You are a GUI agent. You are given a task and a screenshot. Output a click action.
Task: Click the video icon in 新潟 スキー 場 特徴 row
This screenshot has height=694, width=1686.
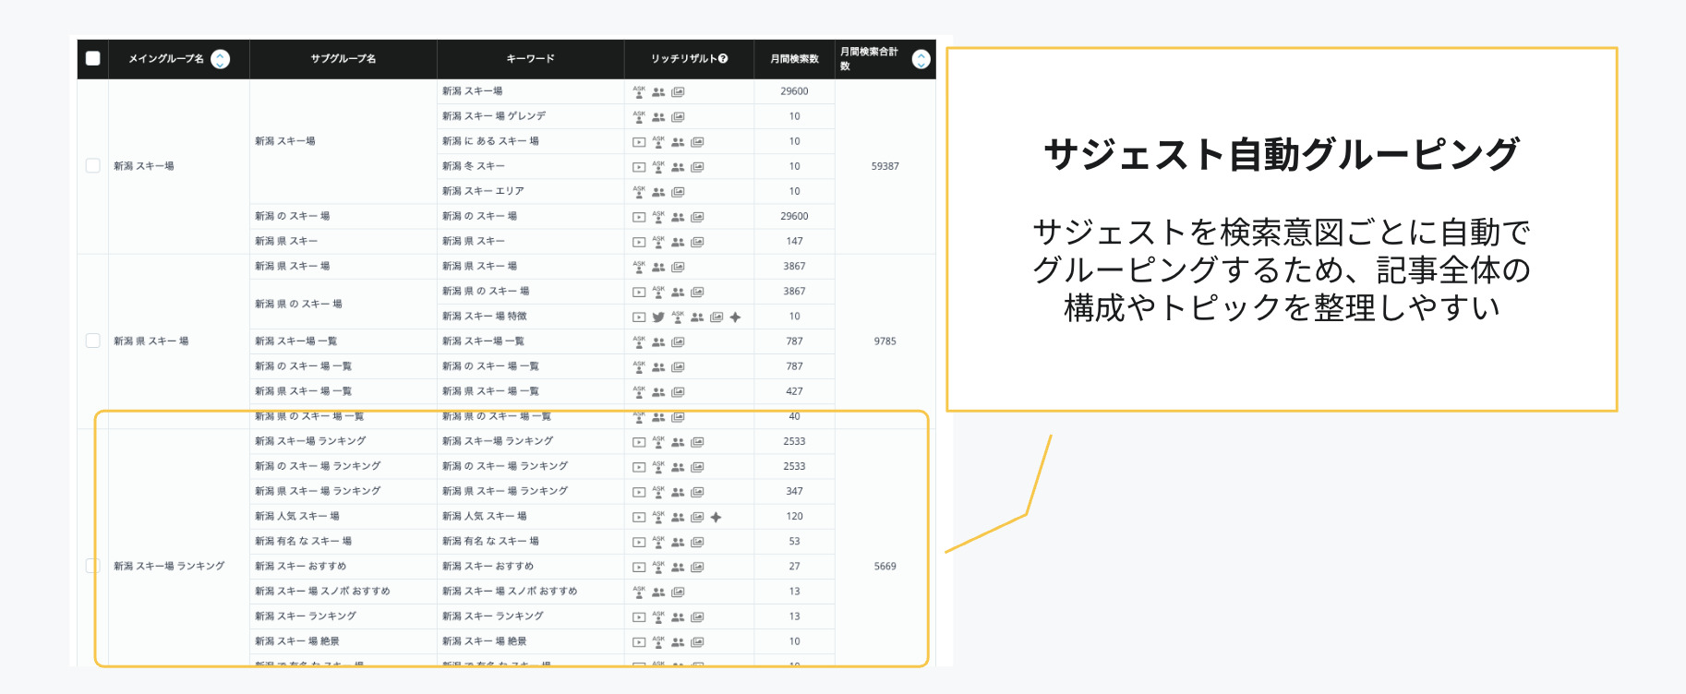click(639, 317)
